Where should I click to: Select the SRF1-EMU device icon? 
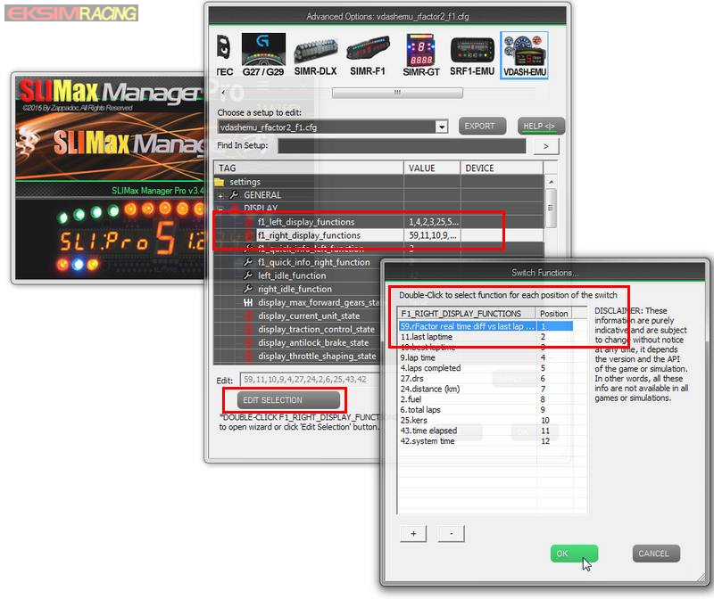(x=472, y=54)
